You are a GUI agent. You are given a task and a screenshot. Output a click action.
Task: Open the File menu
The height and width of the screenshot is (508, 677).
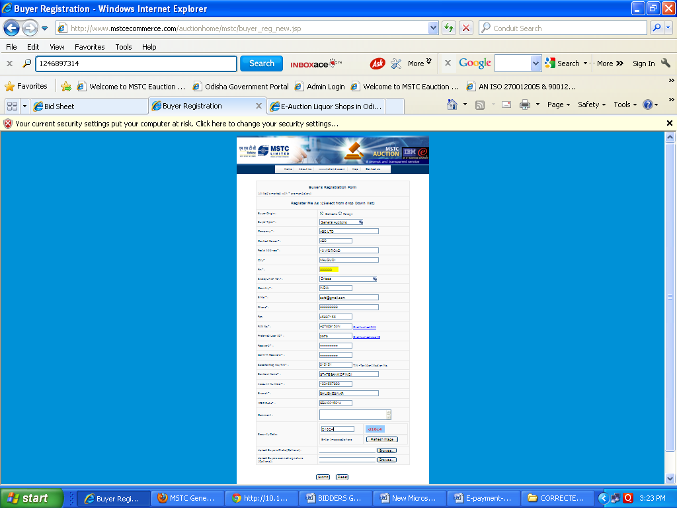click(11, 47)
